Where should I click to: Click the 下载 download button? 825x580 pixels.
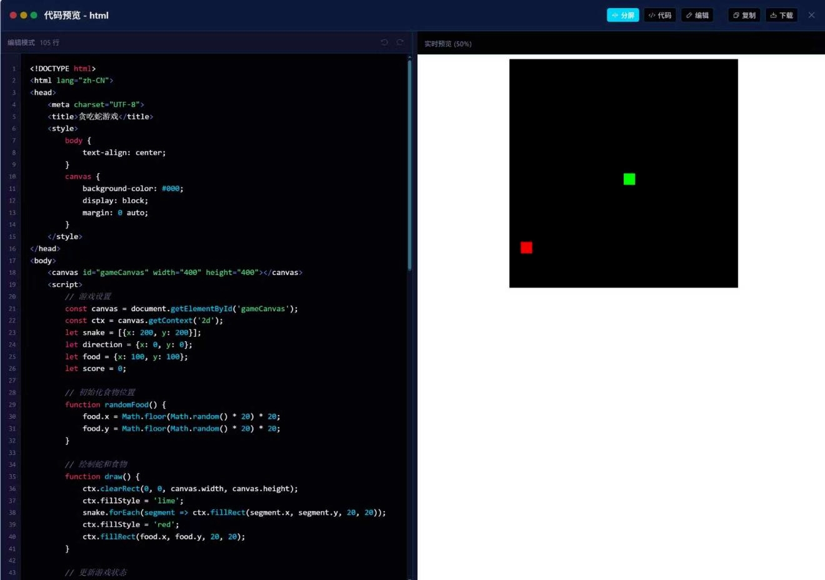[x=781, y=15]
